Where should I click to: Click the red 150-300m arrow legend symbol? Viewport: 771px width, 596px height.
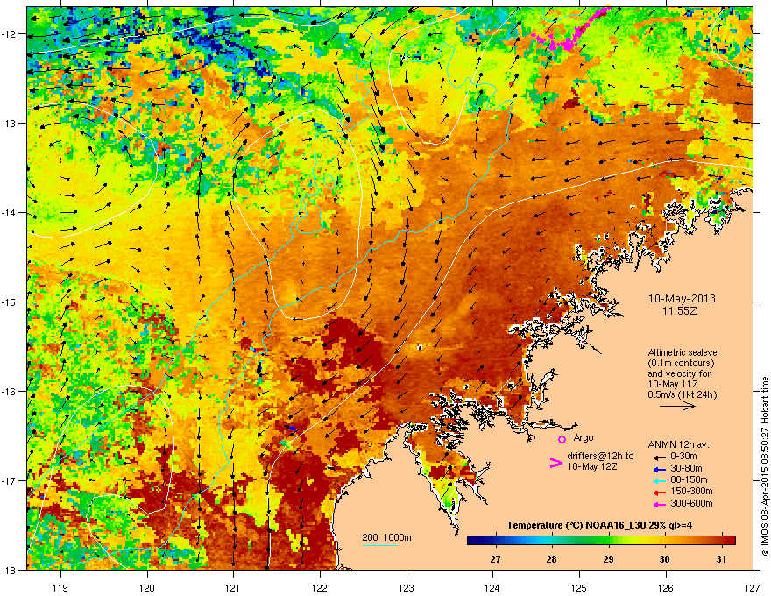[660, 493]
